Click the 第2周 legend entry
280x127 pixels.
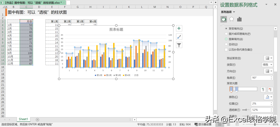(108, 75)
